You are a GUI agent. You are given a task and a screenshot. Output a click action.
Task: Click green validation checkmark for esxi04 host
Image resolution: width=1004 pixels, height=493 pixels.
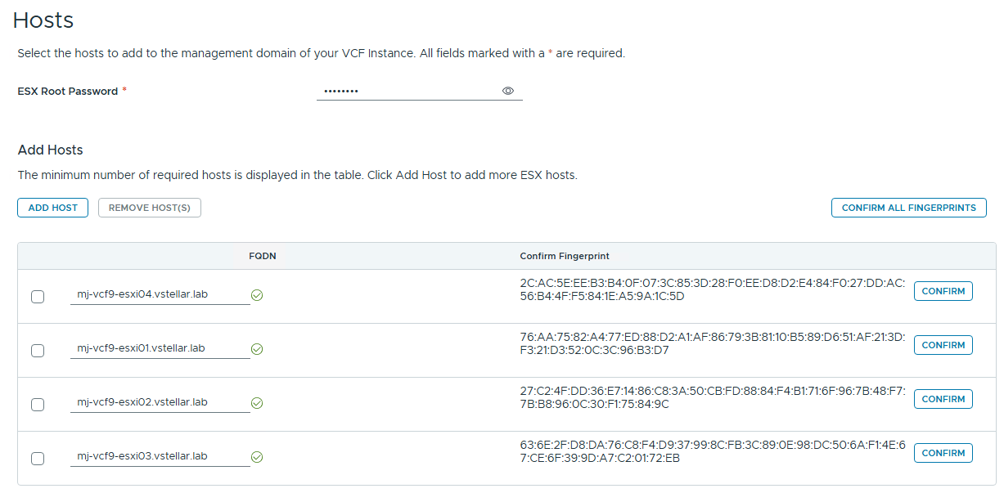[257, 295]
